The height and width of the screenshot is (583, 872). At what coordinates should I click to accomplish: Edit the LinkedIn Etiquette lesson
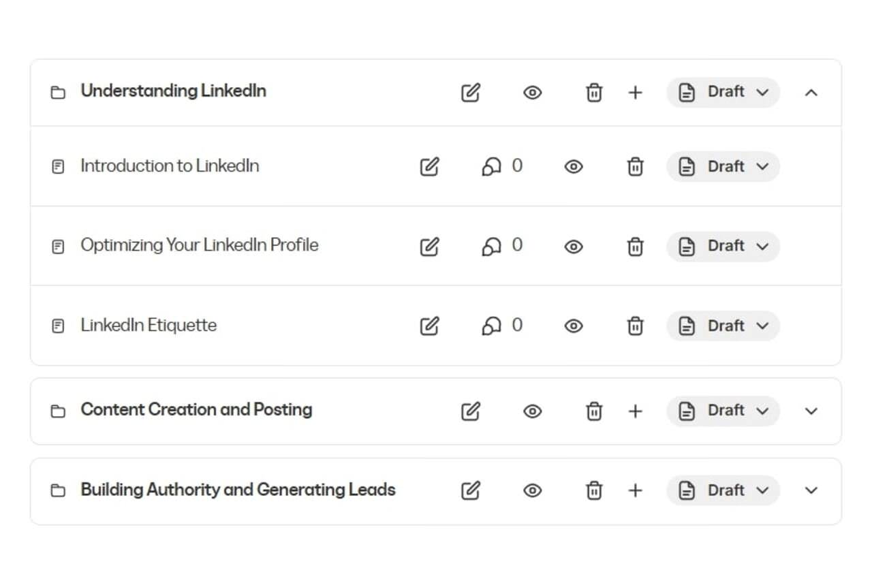pos(429,326)
